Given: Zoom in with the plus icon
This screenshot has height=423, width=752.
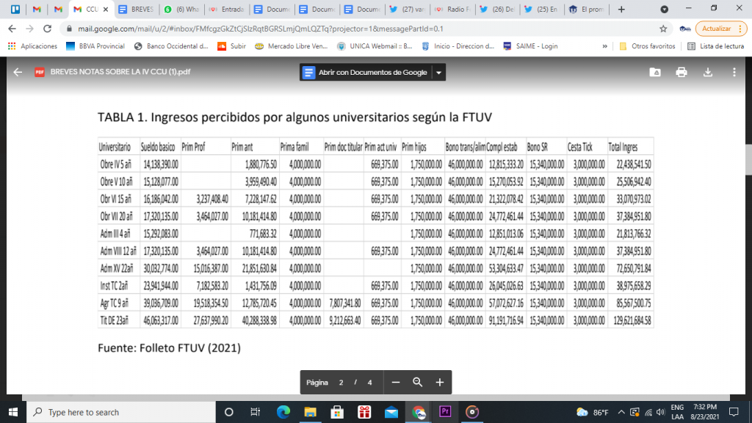Looking at the screenshot, I should pyautogui.click(x=440, y=383).
